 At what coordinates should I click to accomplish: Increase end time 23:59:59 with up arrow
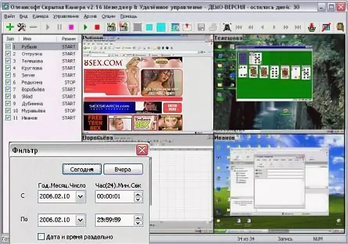pos(138,218)
